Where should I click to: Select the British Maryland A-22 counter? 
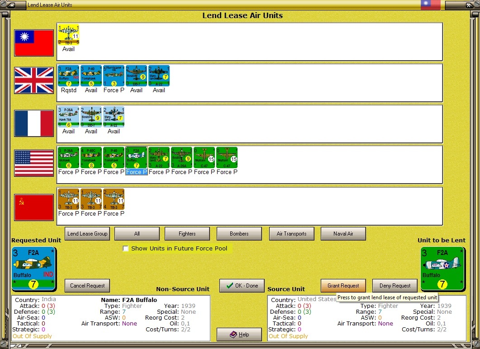159,76
